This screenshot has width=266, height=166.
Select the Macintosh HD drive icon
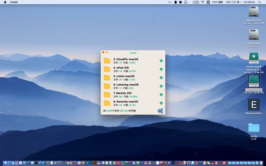(254, 12)
